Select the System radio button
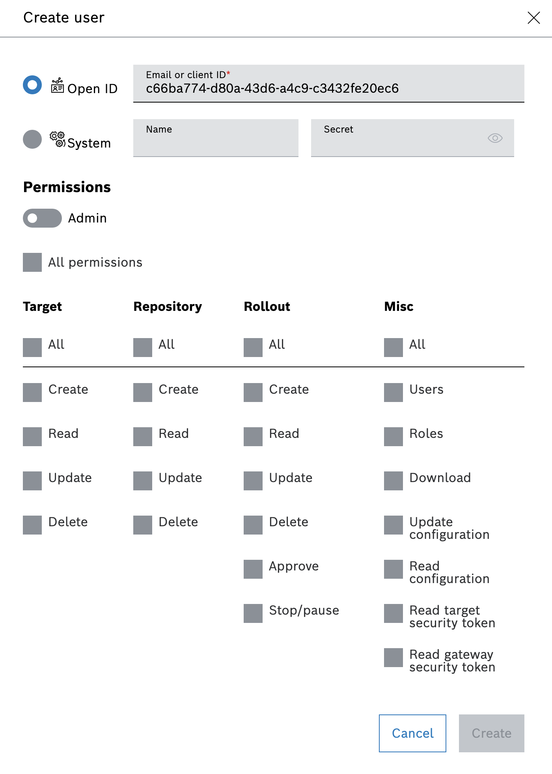 pyautogui.click(x=32, y=139)
